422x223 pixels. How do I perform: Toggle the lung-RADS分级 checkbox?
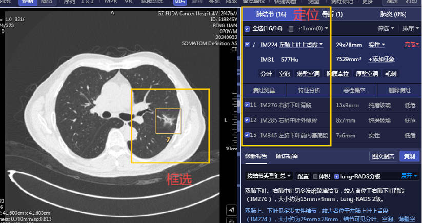[x=336, y=176]
